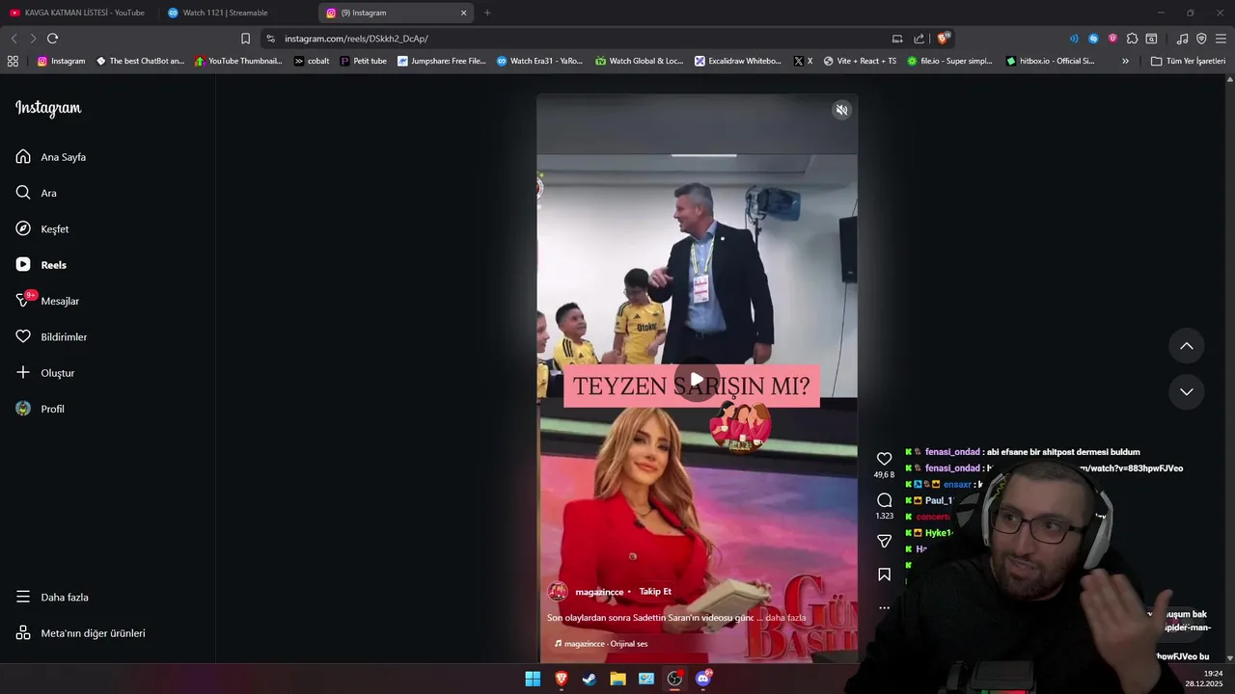This screenshot has width=1235, height=694.
Task: Reload the current page
Action: (52, 39)
